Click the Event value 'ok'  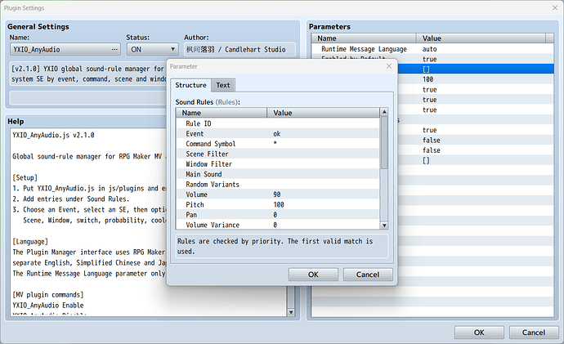[x=276, y=134]
